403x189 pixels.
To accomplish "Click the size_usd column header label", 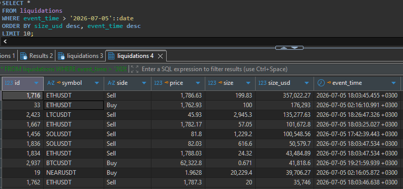I will point(279,83).
